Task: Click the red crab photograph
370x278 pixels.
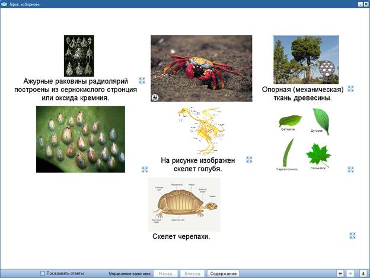Action: (201, 68)
